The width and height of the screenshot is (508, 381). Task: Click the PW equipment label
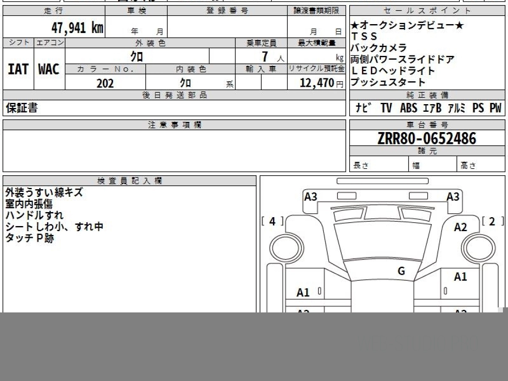pos(495,108)
